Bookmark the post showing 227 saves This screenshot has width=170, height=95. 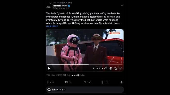[x=103, y=82]
